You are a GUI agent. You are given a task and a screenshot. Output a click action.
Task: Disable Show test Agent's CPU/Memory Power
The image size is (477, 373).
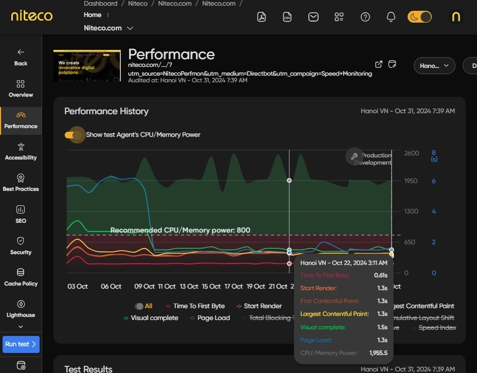74,135
